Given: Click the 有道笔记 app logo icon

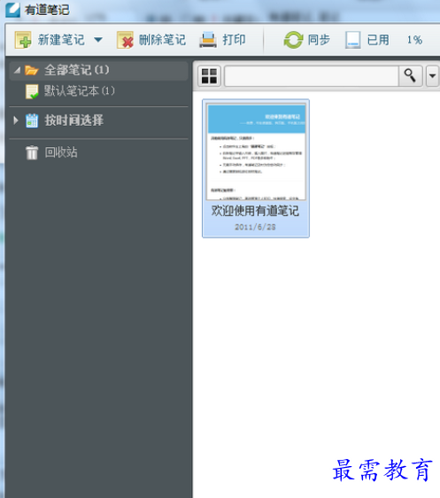Looking at the screenshot, I should click(x=13, y=10).
